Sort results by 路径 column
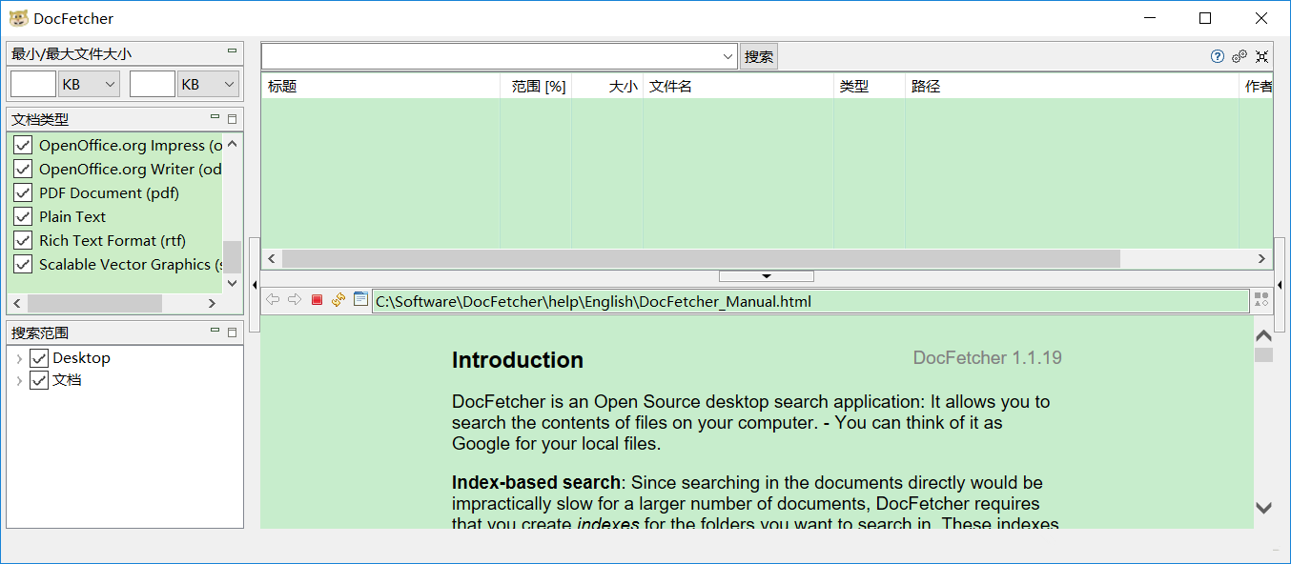Screen dimensions: 1291x564 point(1072,86)
